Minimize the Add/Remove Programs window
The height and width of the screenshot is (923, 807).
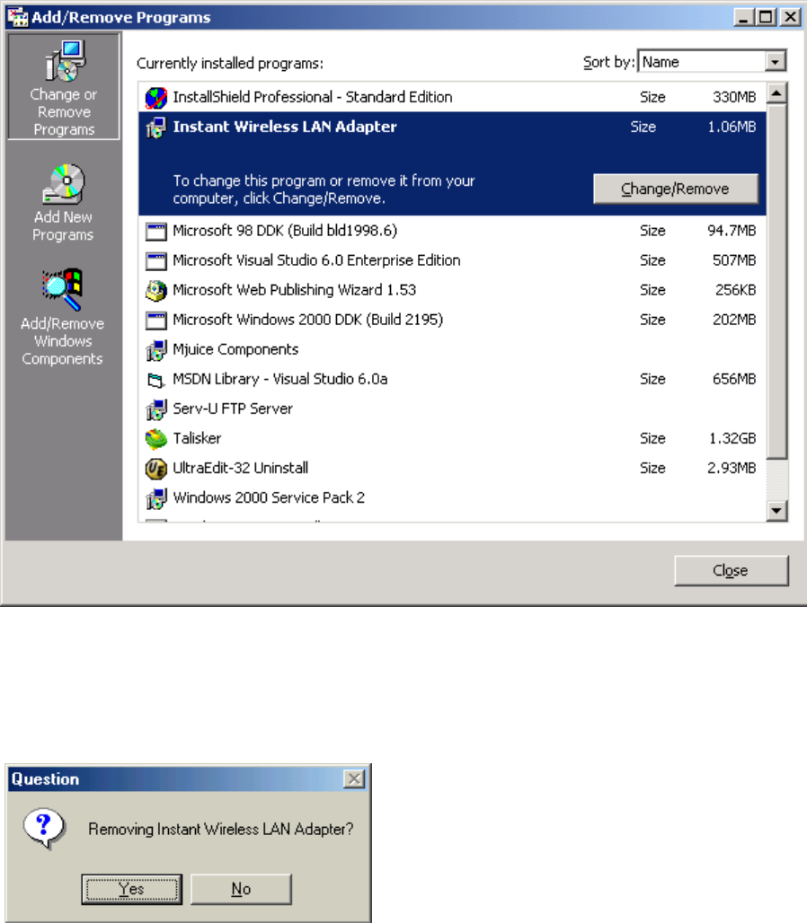[744, 17]
